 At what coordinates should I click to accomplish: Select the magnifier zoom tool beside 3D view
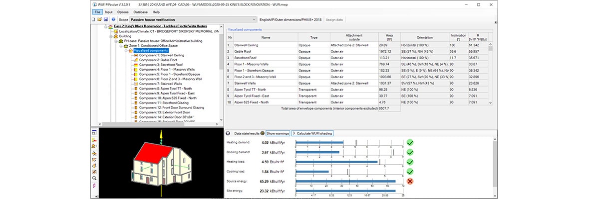[x=94, y=178]
